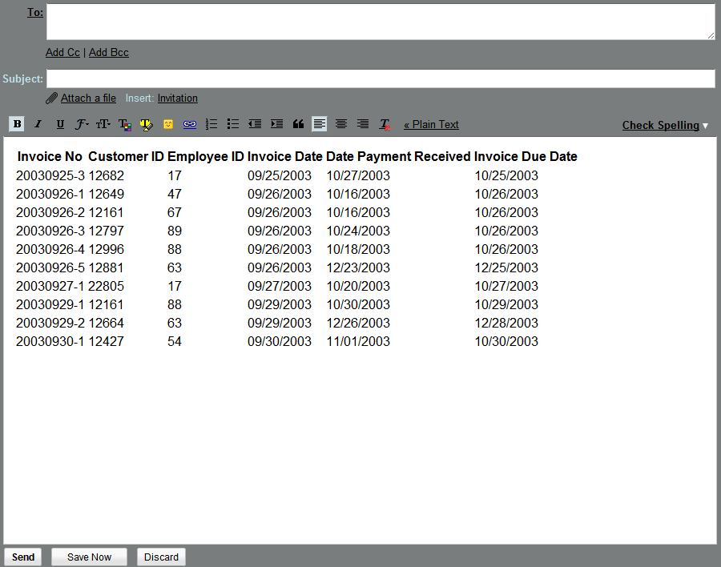Viewport: 721px width, 567px height.
Task: Open the Check Spelling link
Action: tap(660, 126)
